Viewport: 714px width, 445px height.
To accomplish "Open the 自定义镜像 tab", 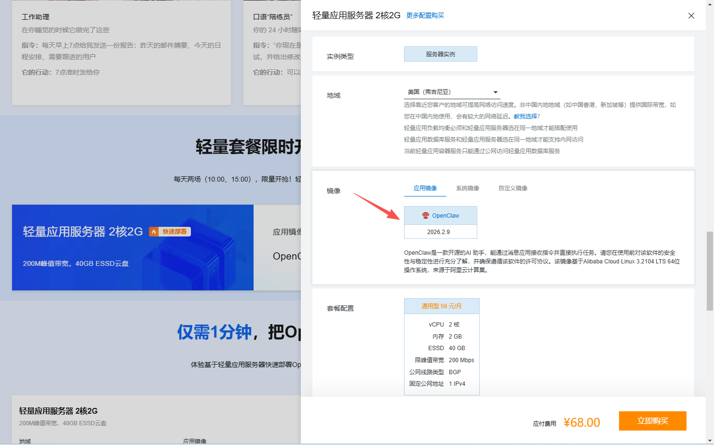I will tap(512, 188).
